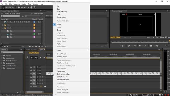This screenshot has width=170, height=96.
Task: Choose Ripple Delete from context menu
Action: coord(61,17)
